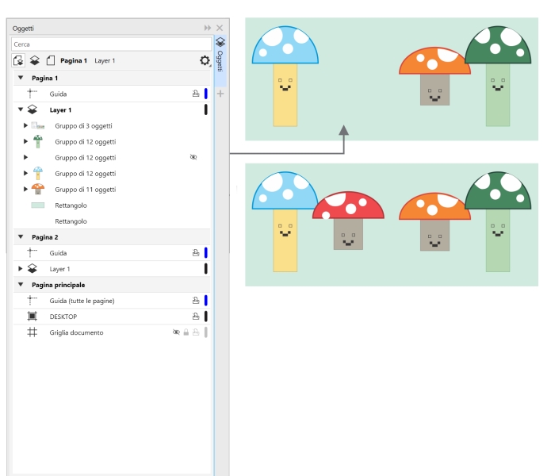Show the hidden Gruppo di 12 oggetti
The height and width of the screenshot is (476, 551).
[x=193, y=157]
